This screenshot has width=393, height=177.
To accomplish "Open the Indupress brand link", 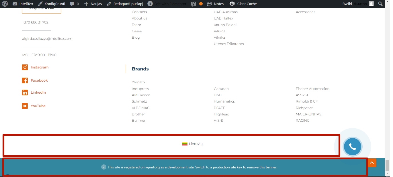I will [x=140, y=89].
